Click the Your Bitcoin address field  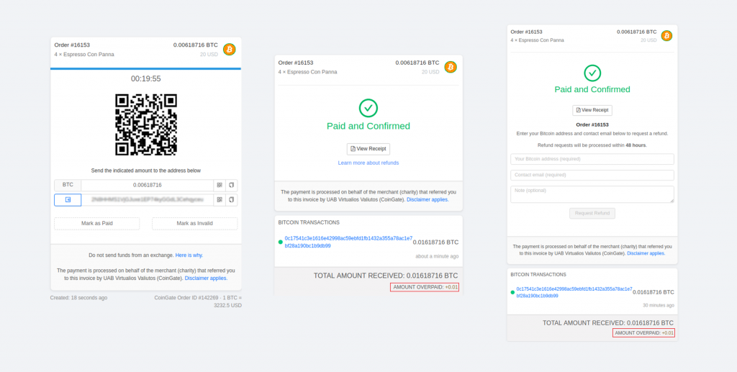click(592, 159)
